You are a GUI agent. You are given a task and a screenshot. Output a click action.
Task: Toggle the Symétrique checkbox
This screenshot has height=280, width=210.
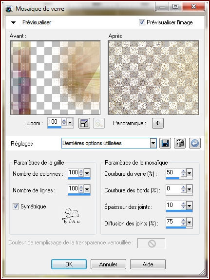(x=16, y=206)
